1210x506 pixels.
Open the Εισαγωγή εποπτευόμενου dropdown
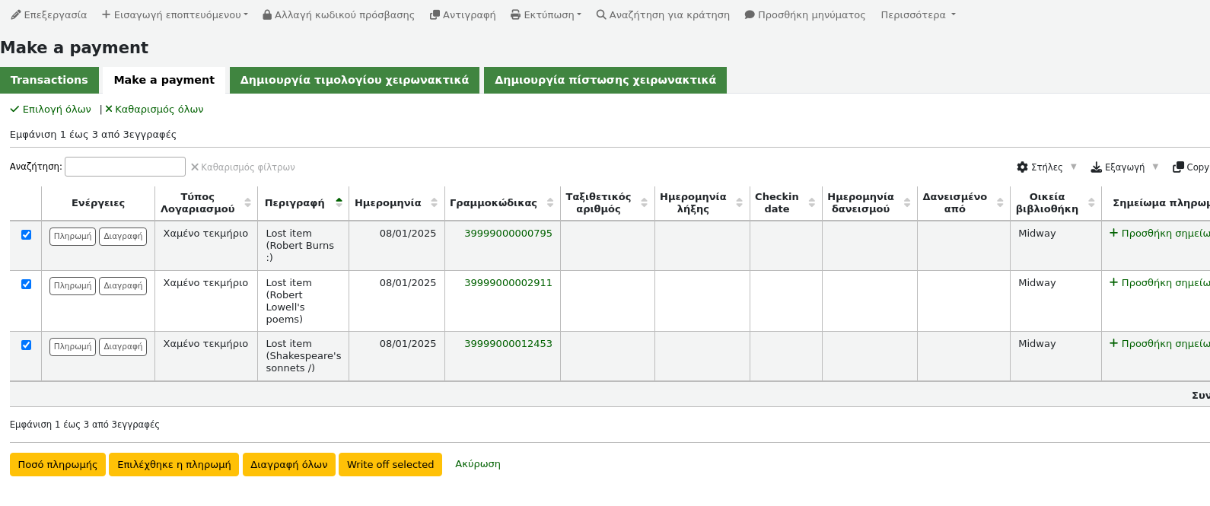[175, 14]
